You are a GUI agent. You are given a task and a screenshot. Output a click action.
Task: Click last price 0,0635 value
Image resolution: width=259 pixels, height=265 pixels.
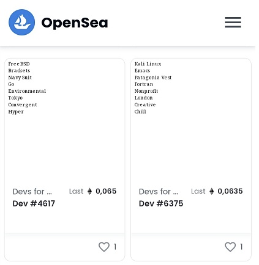pos(230,191)
